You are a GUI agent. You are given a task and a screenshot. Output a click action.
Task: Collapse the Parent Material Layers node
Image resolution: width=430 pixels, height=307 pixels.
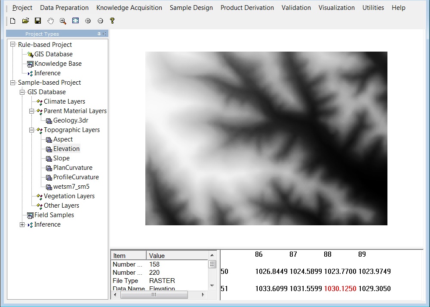pyautogui.click(x=31, y=111)
